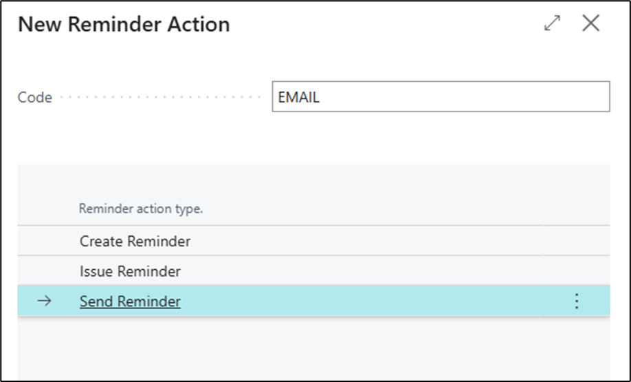
Task: Expand the dialog to full screen
Action: tap(552, 23)
